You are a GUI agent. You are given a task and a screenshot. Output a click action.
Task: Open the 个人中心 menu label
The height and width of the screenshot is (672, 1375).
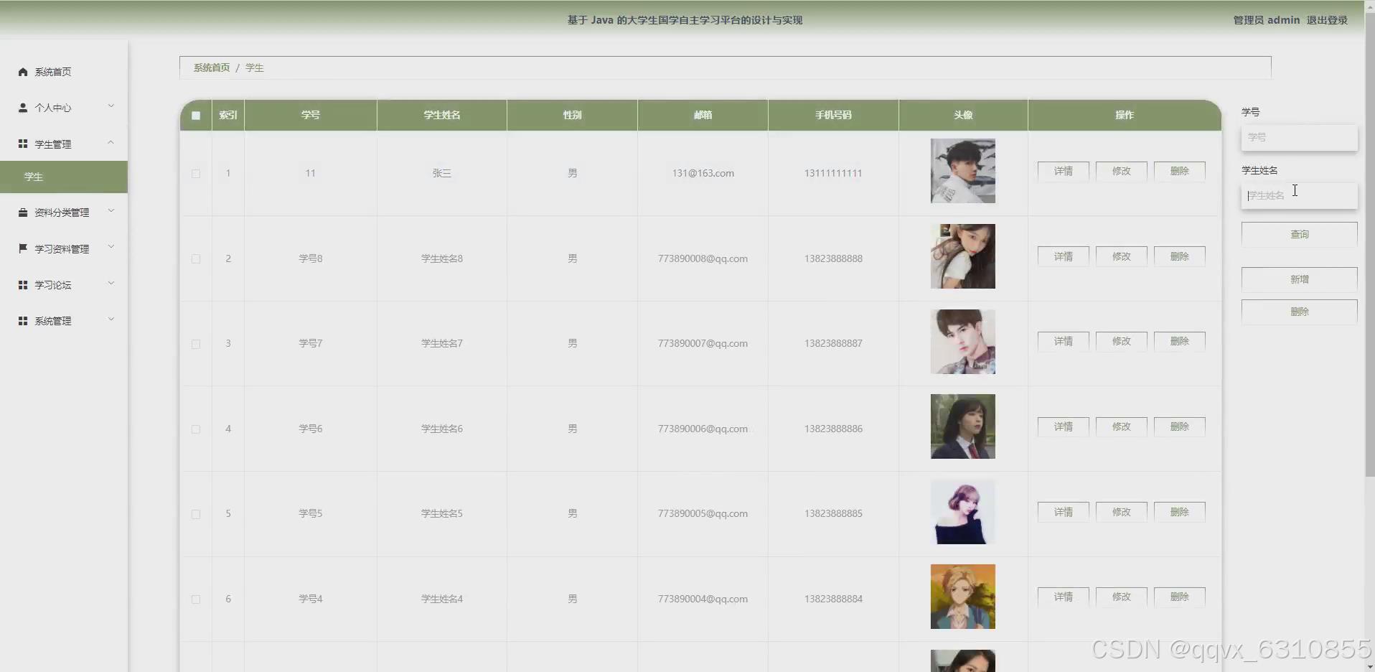pos(53,108)
